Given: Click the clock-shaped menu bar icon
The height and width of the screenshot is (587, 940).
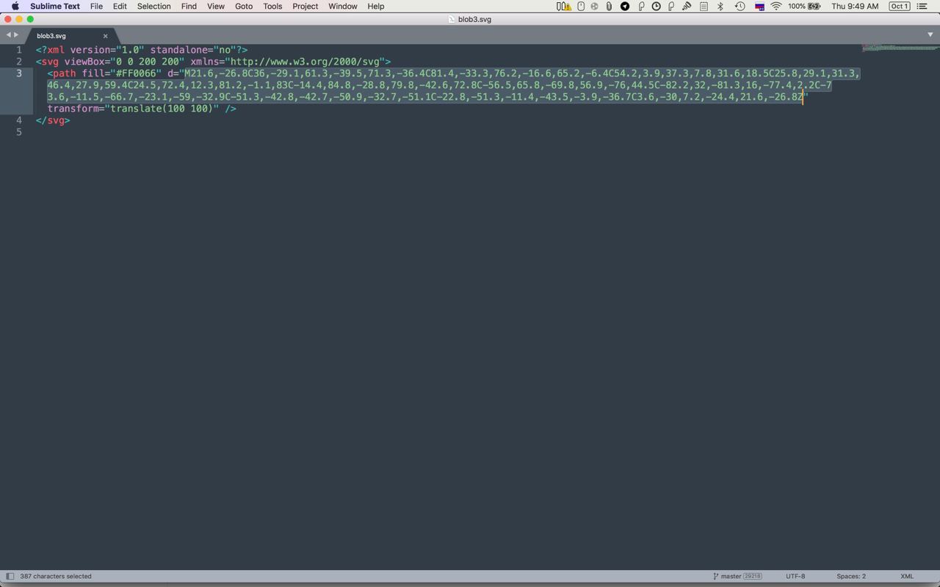Looking at the screenshot, I should [x=656, y=6].
